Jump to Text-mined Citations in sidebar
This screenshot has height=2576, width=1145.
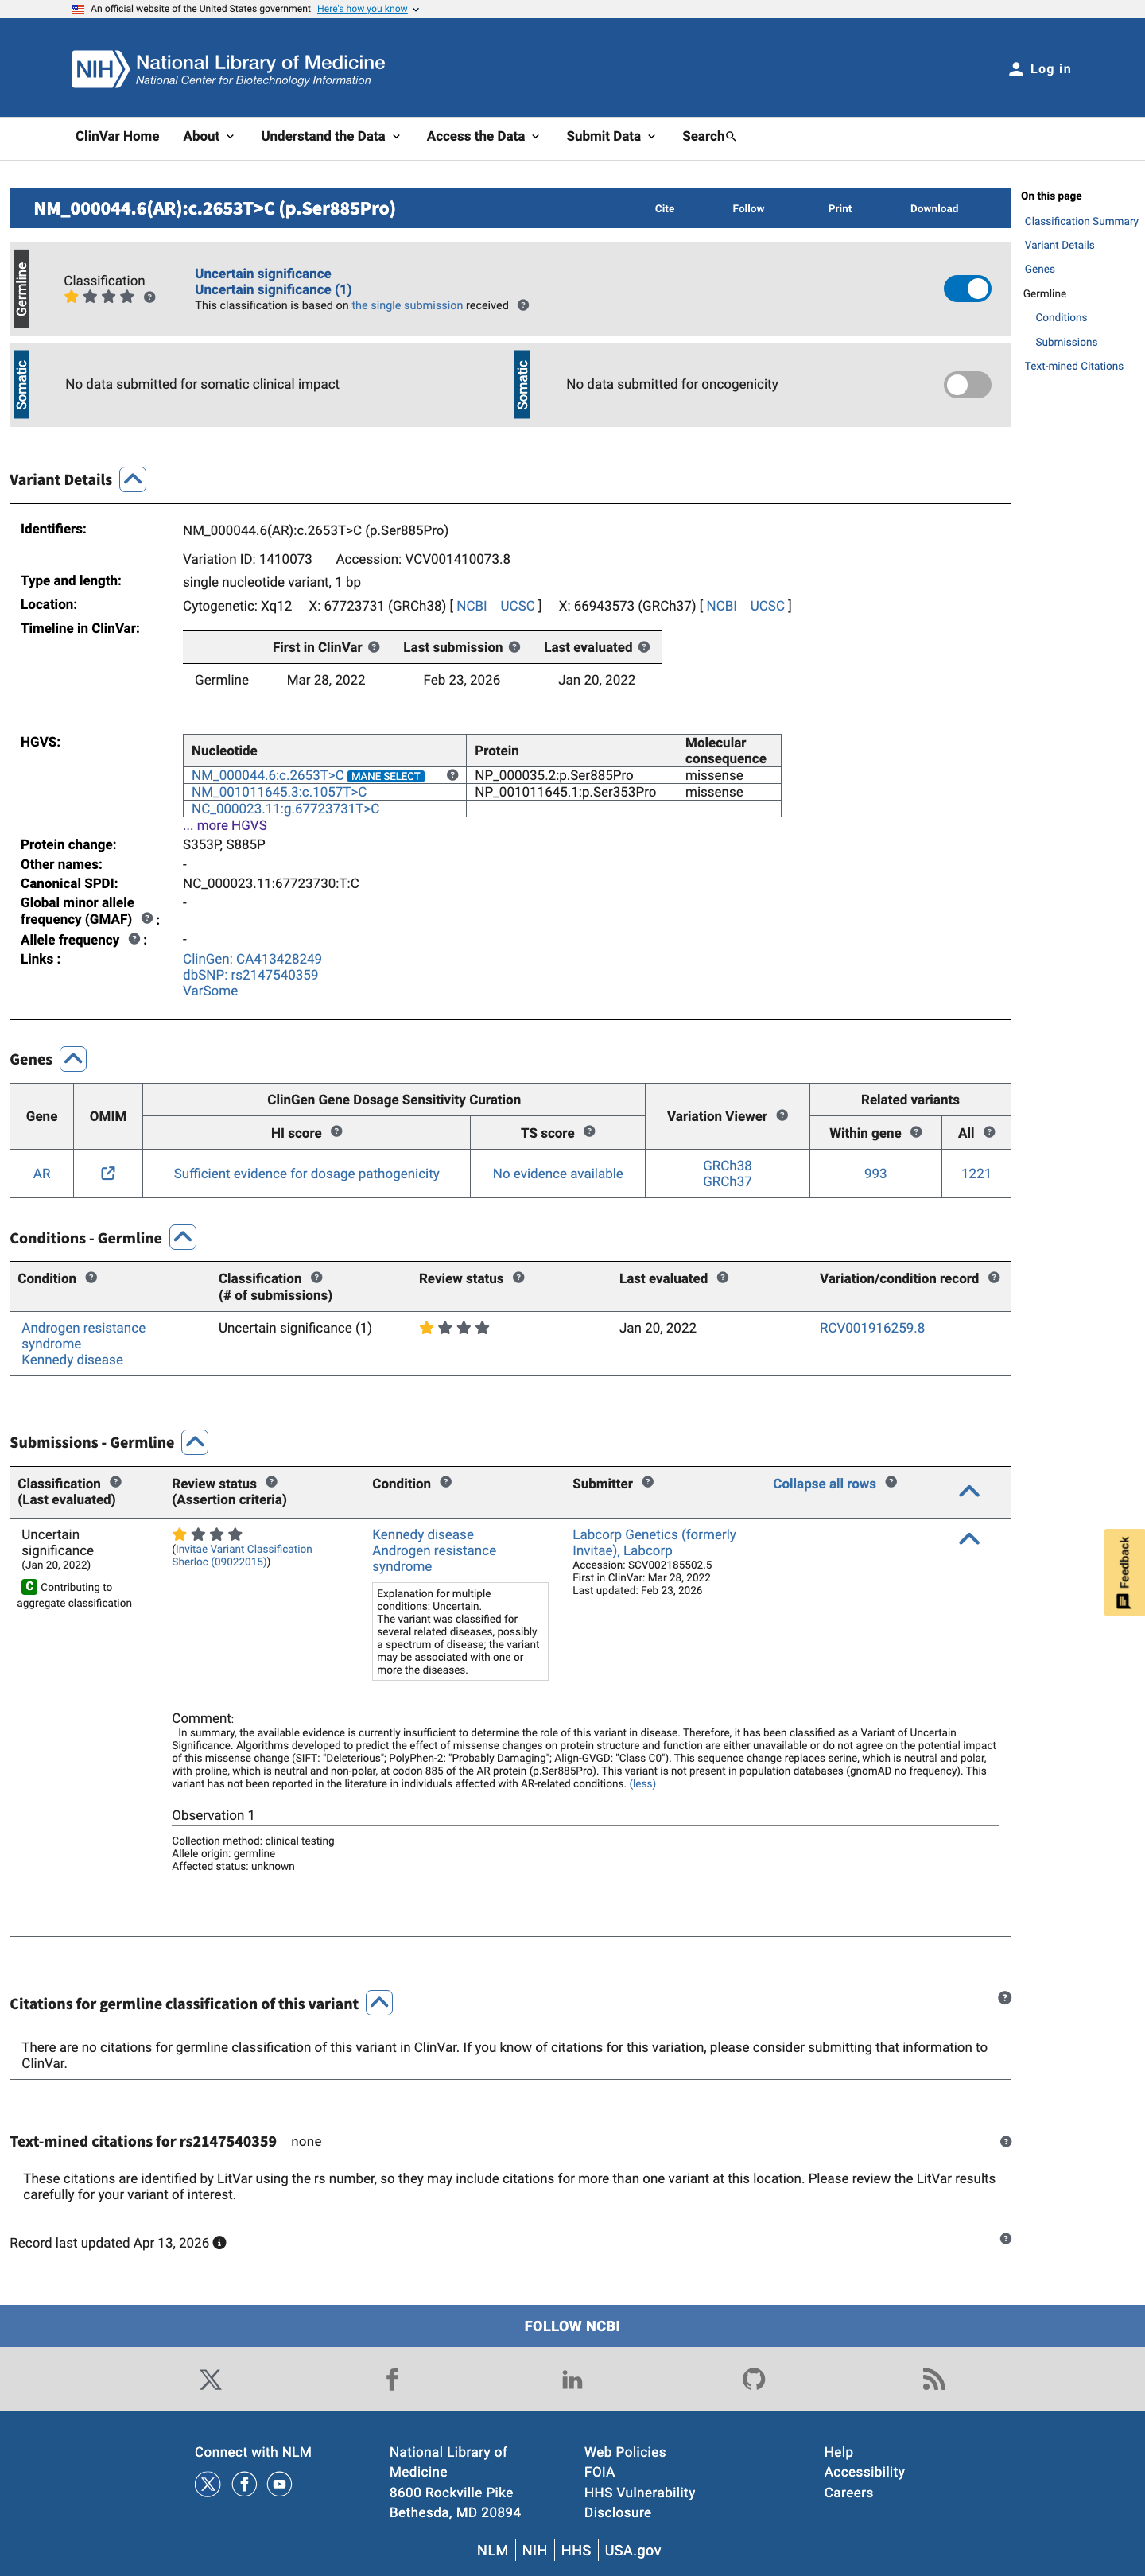(x=1073, y=366)
